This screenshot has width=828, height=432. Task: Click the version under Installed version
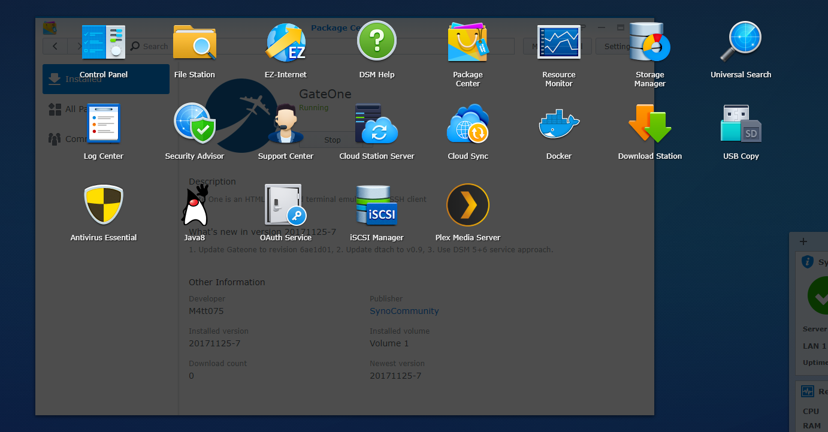click(x=214, y=343)
